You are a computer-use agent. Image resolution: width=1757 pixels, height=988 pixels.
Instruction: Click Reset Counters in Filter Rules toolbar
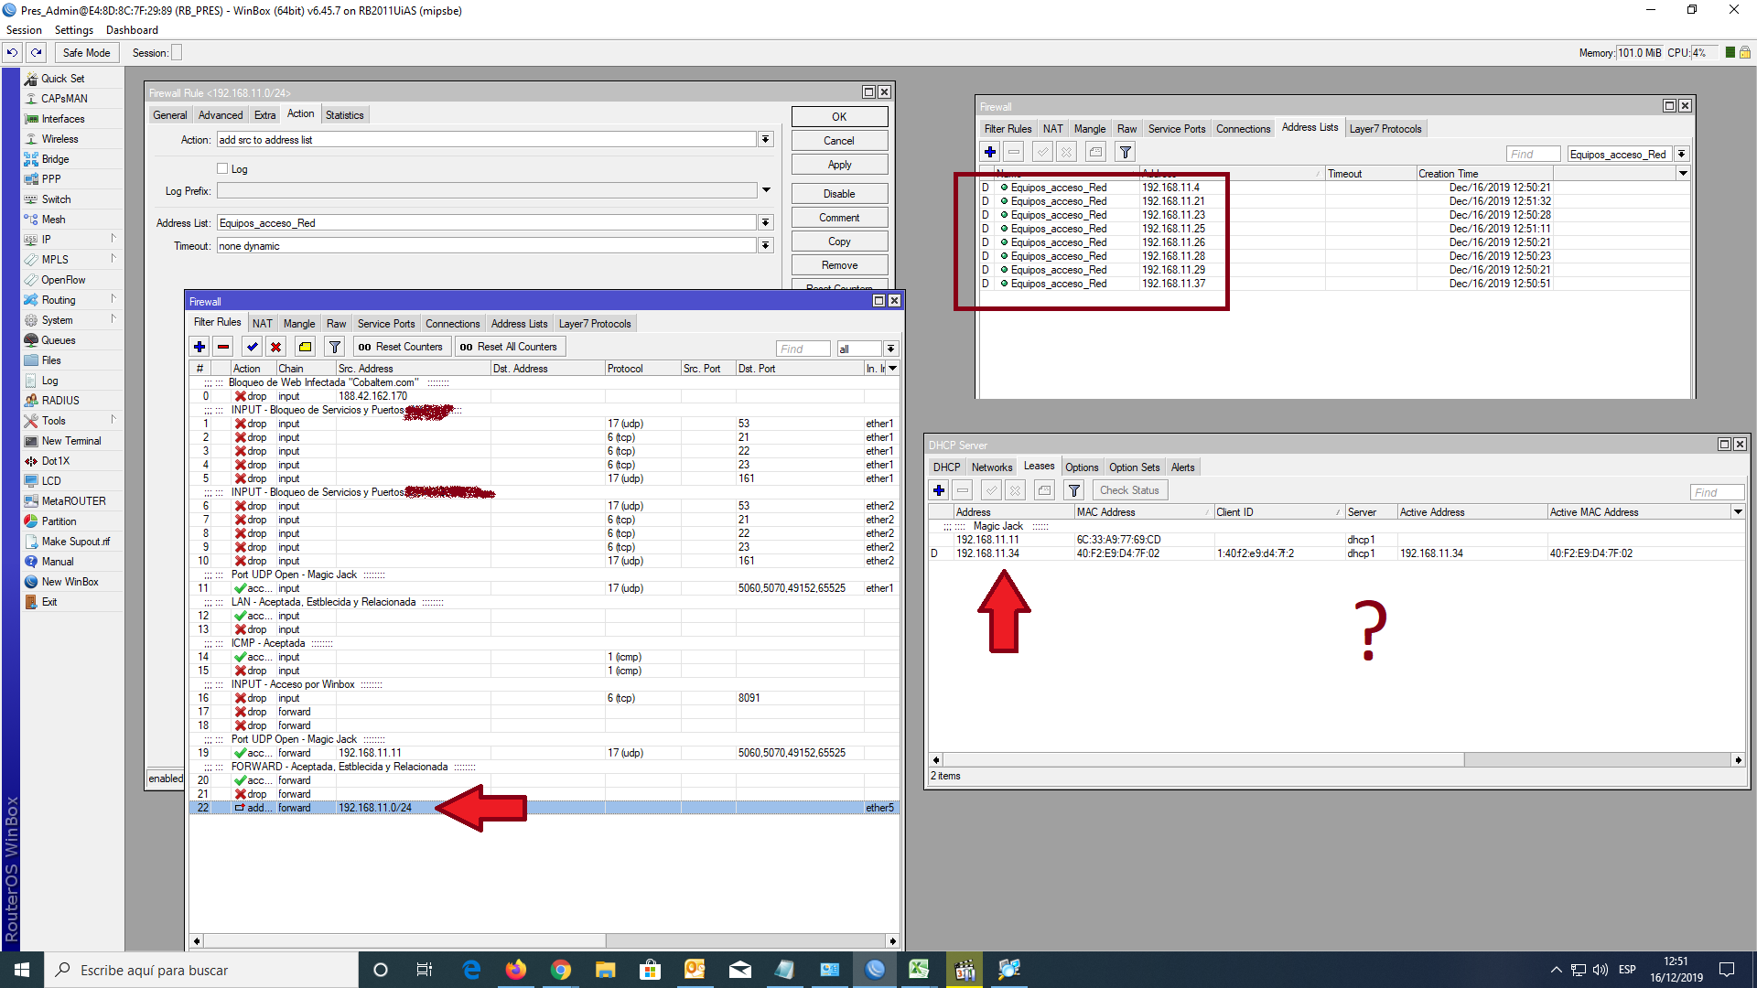(x=401, y=347)
